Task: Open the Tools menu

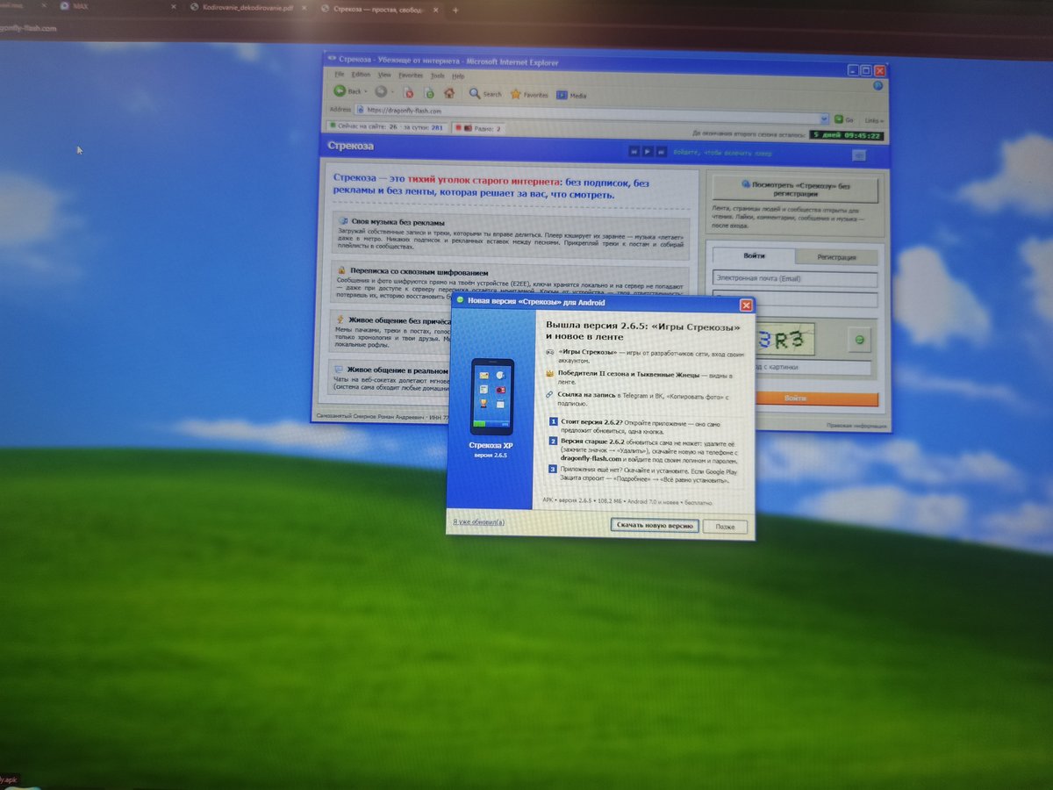Action: point(437,76)
